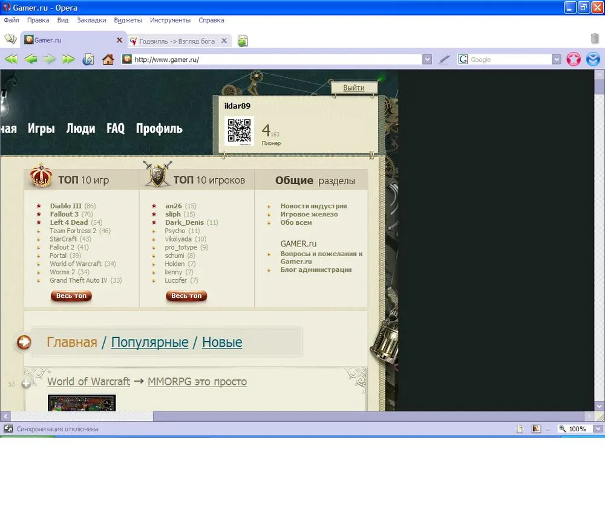This screenshot has width=605, height=531.
Task: Click the fast-forward double-arrow icon
Action: point(68,59)
